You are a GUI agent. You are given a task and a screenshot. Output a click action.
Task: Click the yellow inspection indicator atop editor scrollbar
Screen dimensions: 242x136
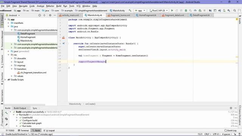tap(237, 19)
